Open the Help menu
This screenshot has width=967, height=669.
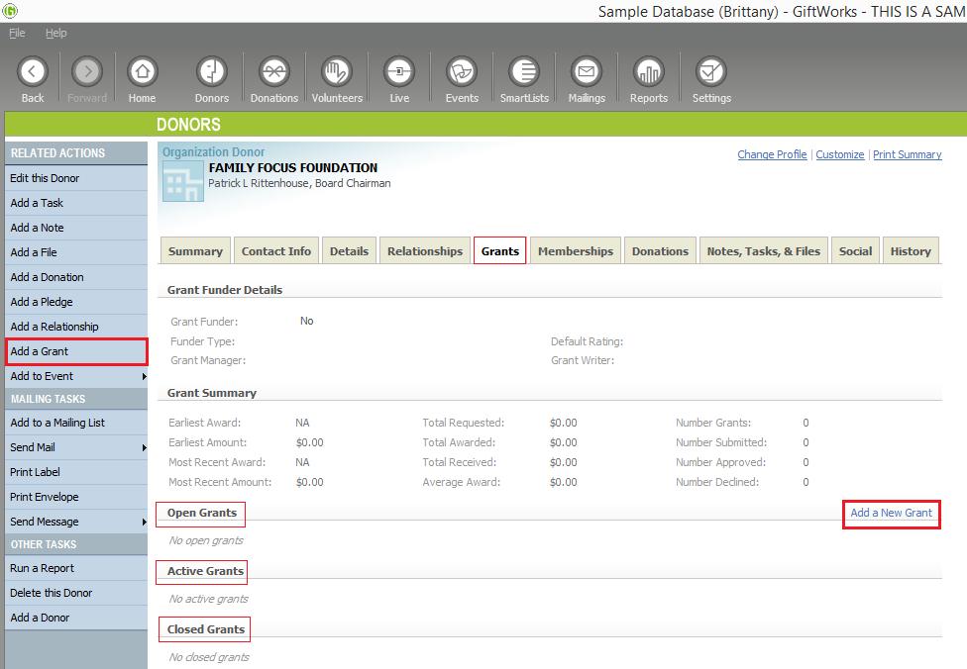point(56,33)
